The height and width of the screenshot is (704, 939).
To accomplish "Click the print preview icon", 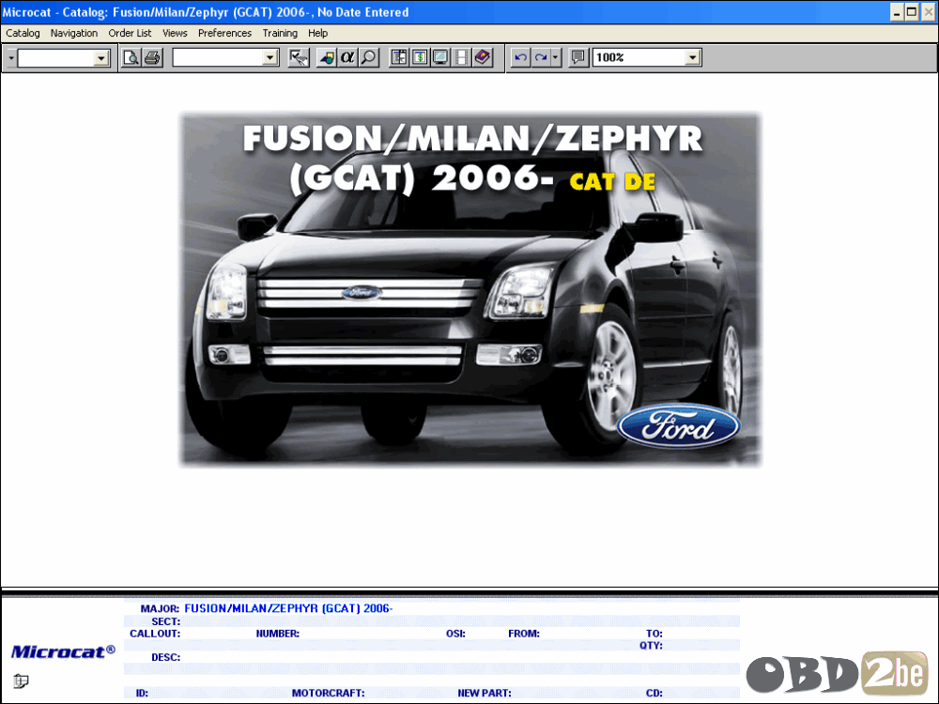I will point(131,57).
